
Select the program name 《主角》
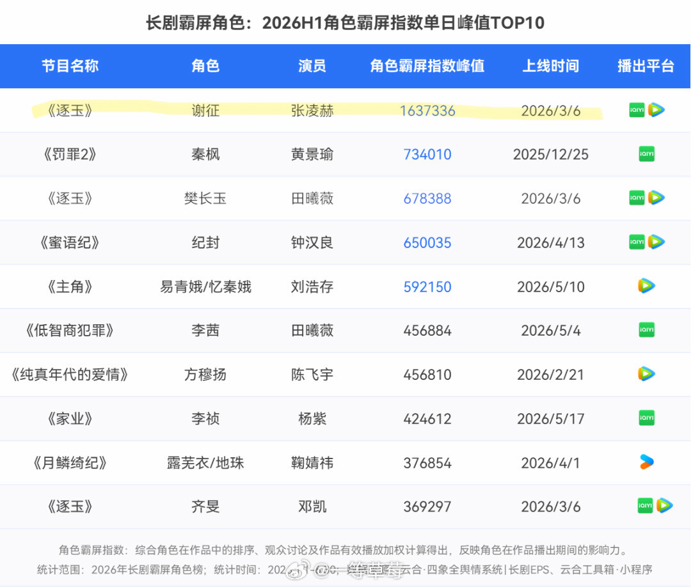70,286
